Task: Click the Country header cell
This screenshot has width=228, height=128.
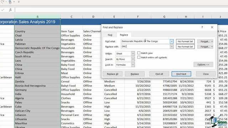Action: 37,31
